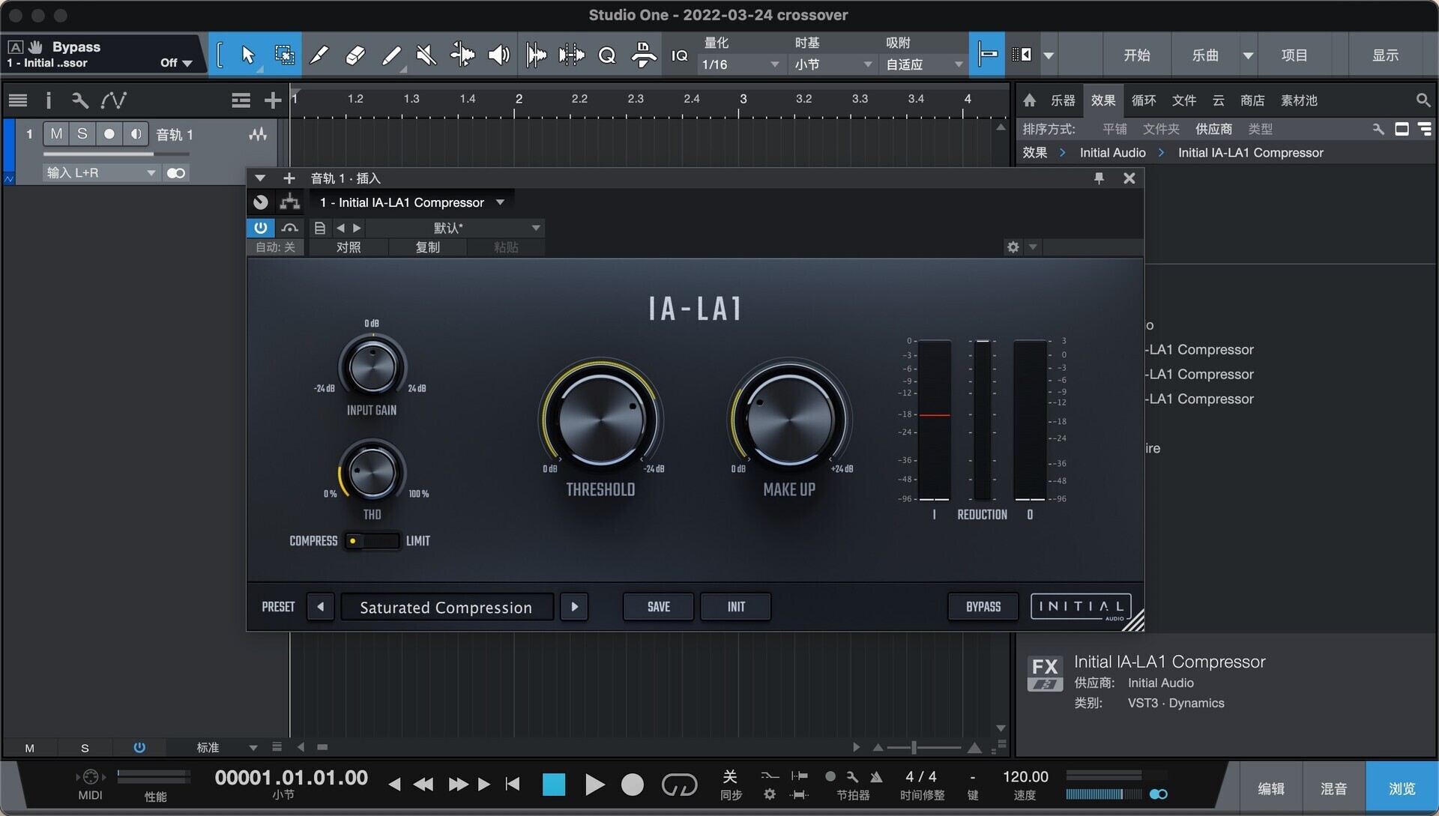Click the Initial Audio logo
This screenshot has height=816, width=1439.
tap(1081, 607)
